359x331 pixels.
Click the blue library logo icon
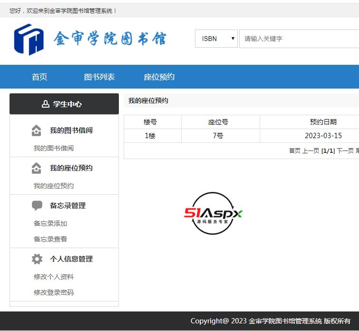(29, 40)
